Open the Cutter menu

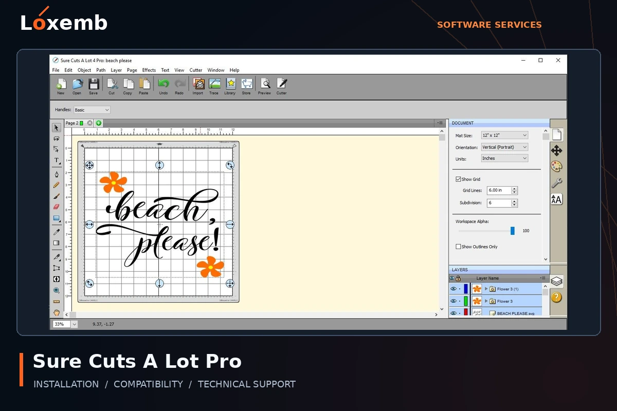[196, 70]
